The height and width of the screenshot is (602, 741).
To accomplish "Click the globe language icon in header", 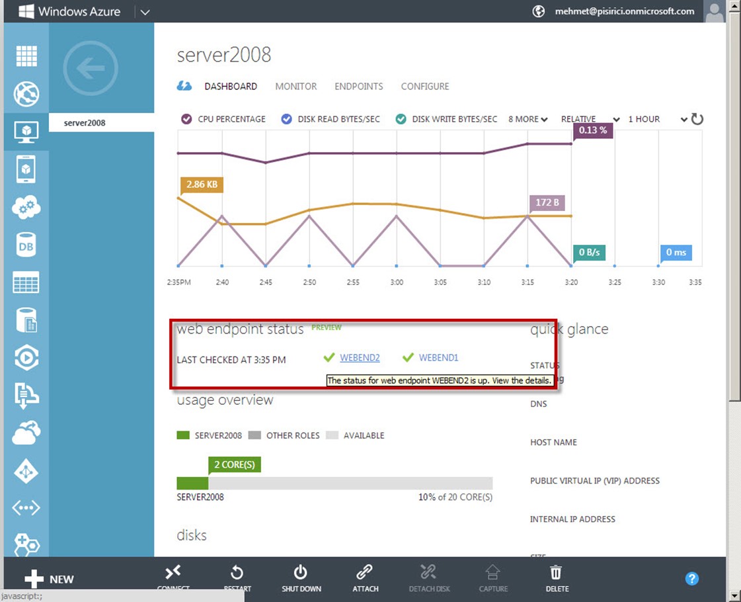I will (x=539, y=11).
